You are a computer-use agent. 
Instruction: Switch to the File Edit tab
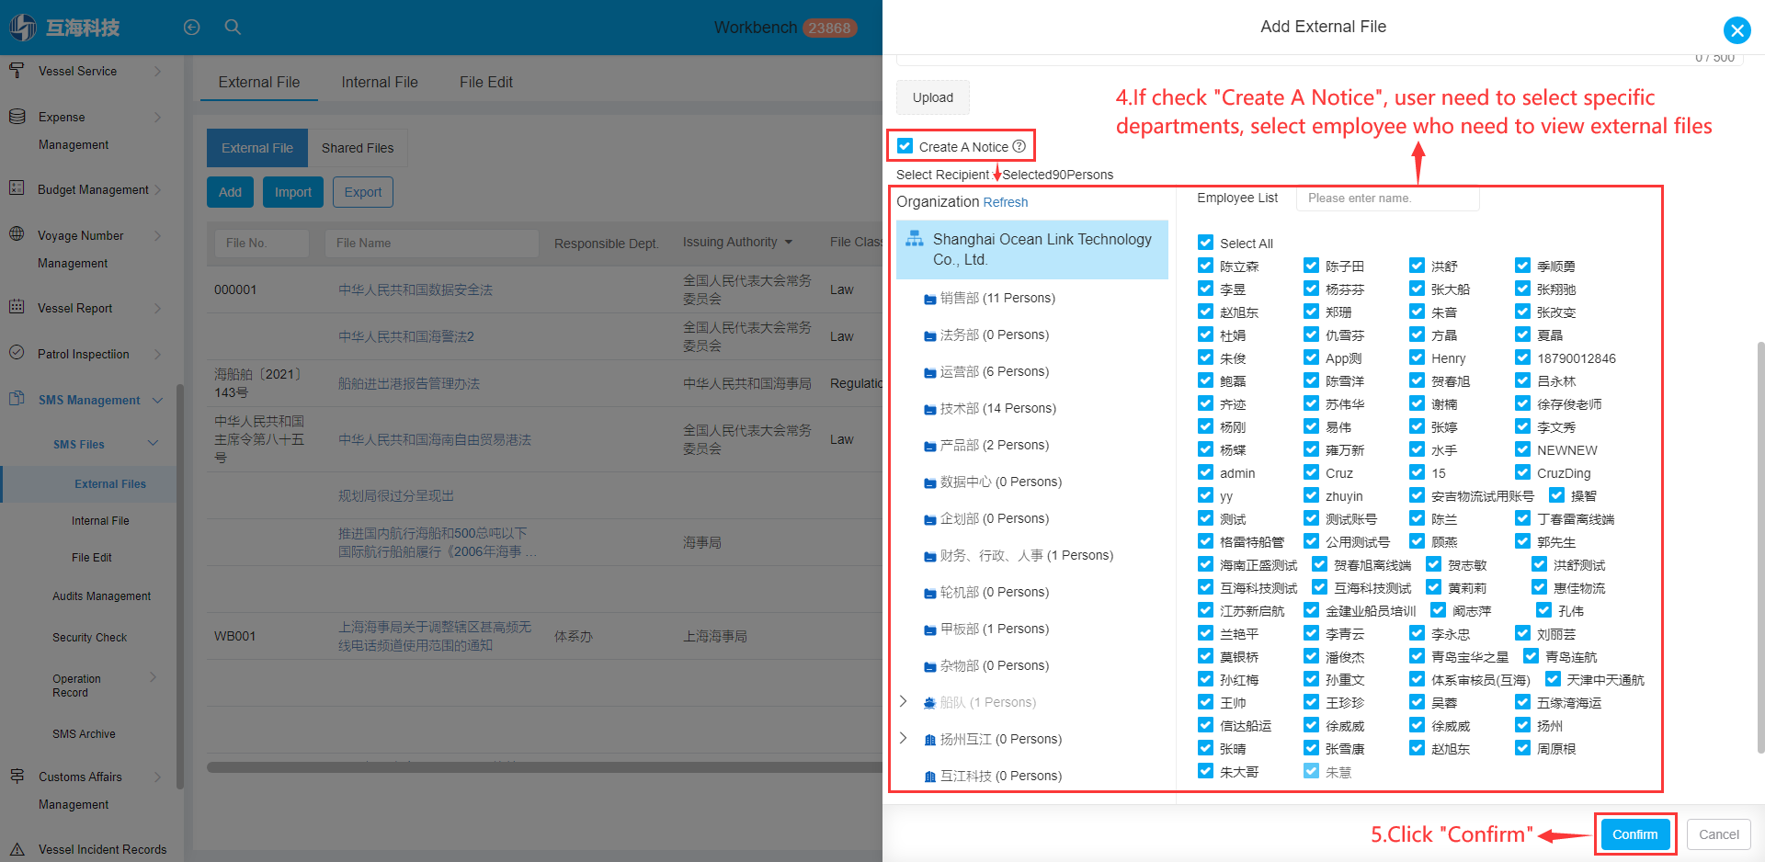(486, 82)
